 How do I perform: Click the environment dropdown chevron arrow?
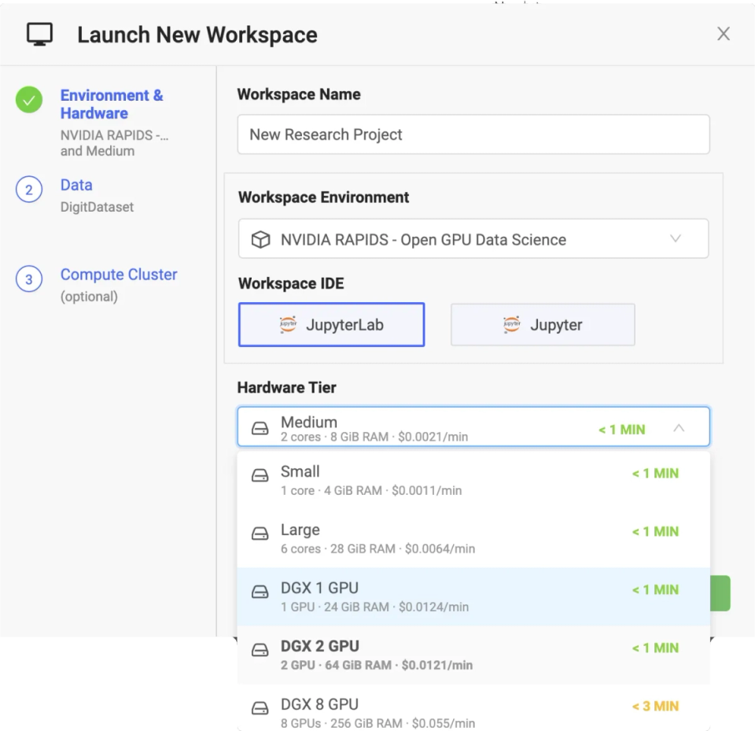pos(676,238)
